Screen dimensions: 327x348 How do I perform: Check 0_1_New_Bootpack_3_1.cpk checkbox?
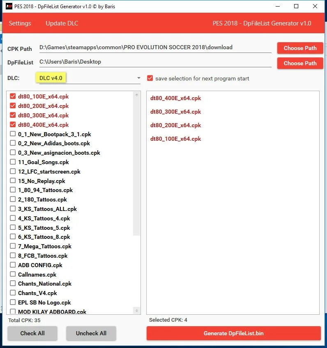tap(13, 134)
